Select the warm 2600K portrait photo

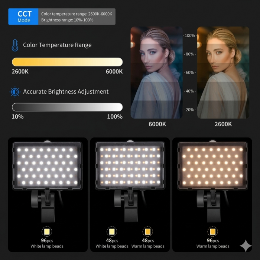click(x=223, y=72)
